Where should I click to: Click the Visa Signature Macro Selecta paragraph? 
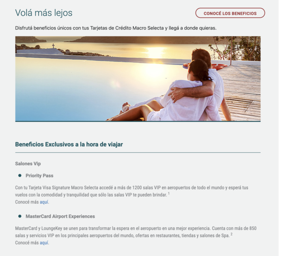pyautogui.click(x=132, y=191)
